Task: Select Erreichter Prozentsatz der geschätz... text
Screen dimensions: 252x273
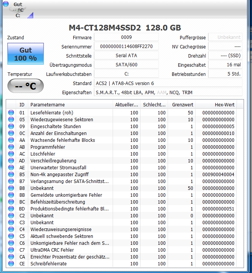Action: [70, 257]
